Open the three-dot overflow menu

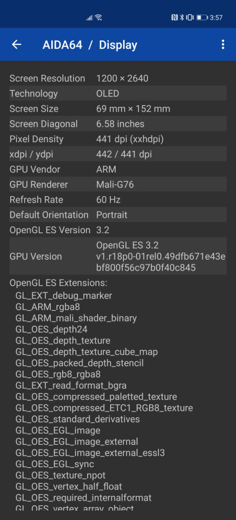[223, 45]
